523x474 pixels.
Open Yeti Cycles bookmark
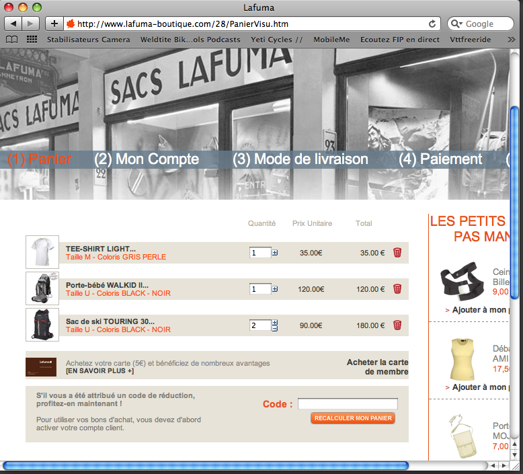(x=276, y=40)
